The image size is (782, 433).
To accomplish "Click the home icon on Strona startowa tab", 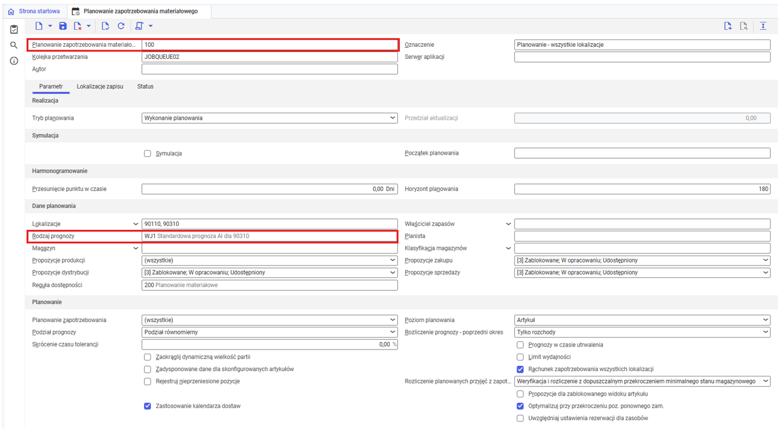I will coord(11,11).
